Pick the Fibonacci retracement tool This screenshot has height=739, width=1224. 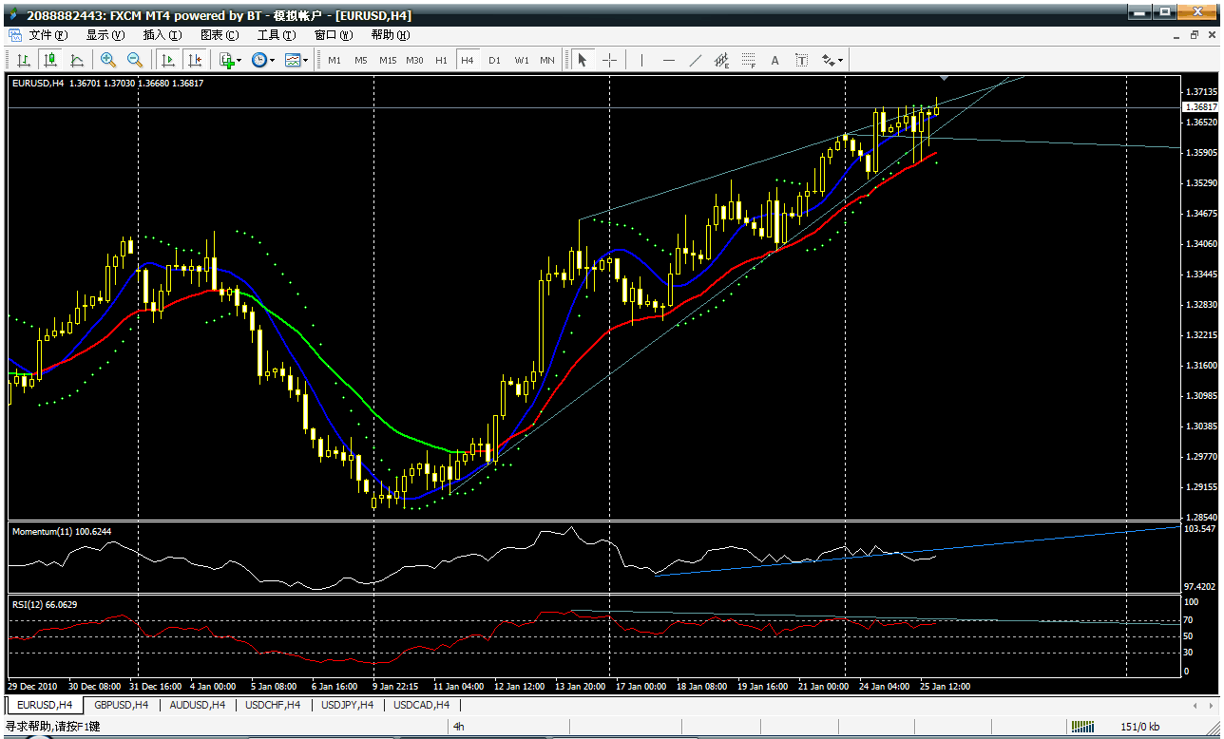coord(749,60)
